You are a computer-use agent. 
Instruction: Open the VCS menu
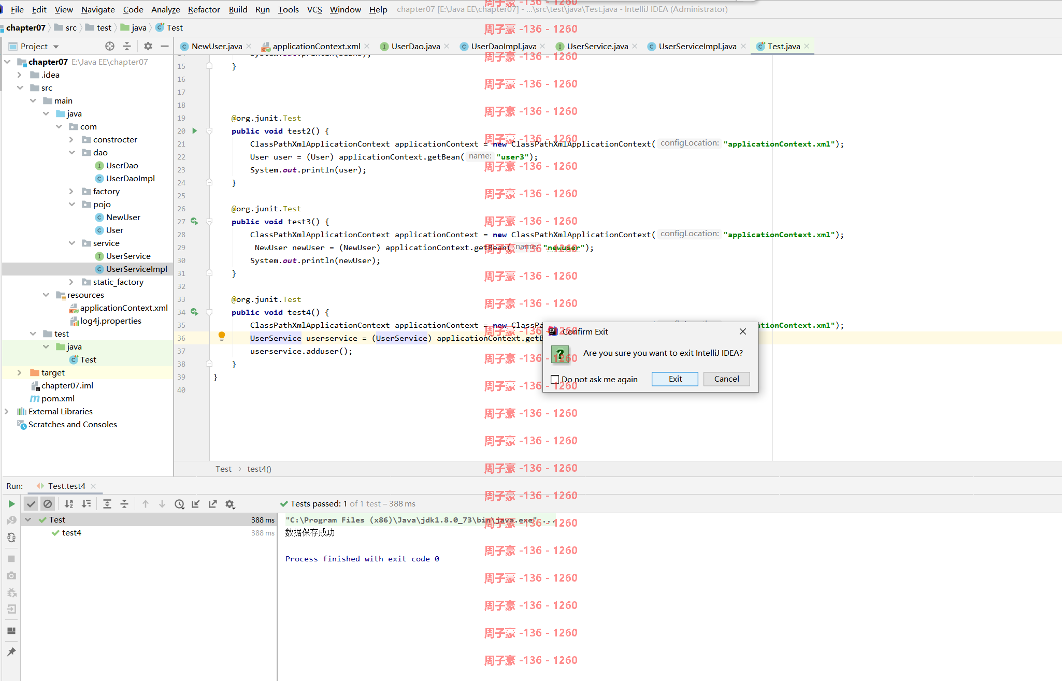314,9
